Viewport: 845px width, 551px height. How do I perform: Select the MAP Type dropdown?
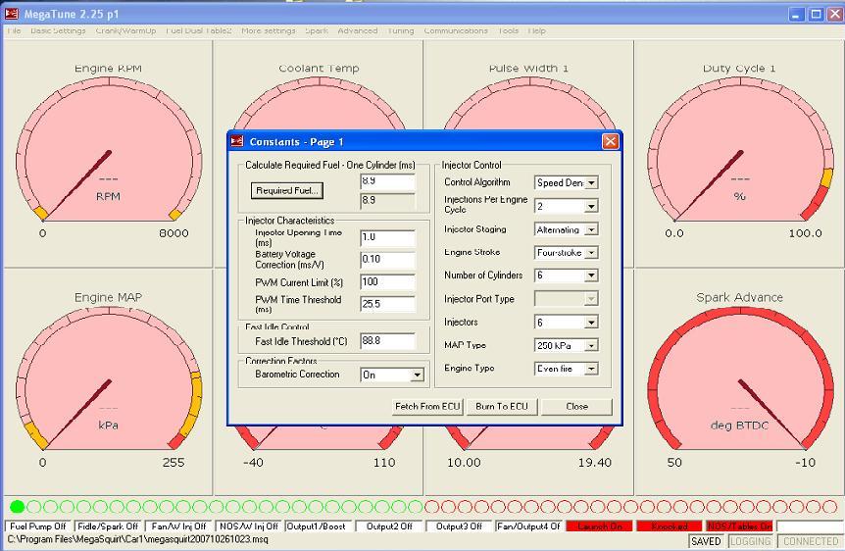coord(591,345)
